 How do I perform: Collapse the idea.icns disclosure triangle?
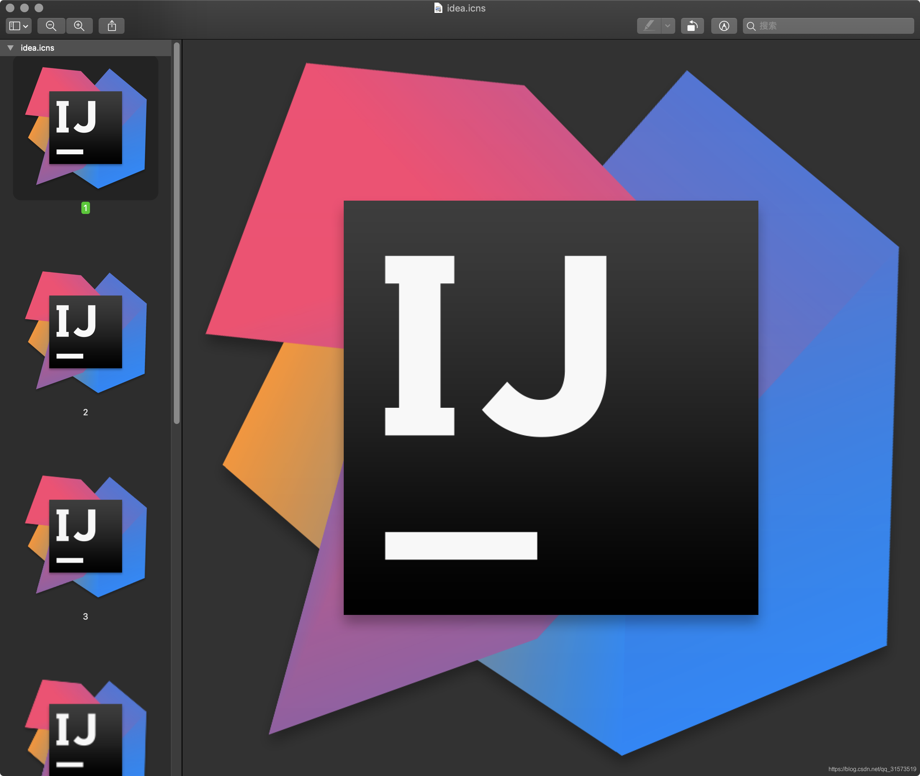pos(10,47)
